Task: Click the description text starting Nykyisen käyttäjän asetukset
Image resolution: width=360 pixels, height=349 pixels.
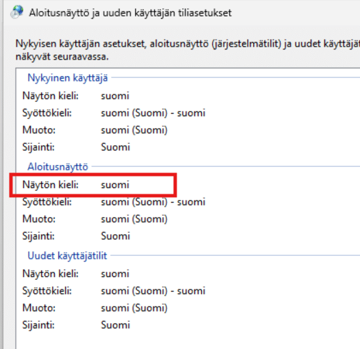Action: pyautogui.click(x=188, y=44)
